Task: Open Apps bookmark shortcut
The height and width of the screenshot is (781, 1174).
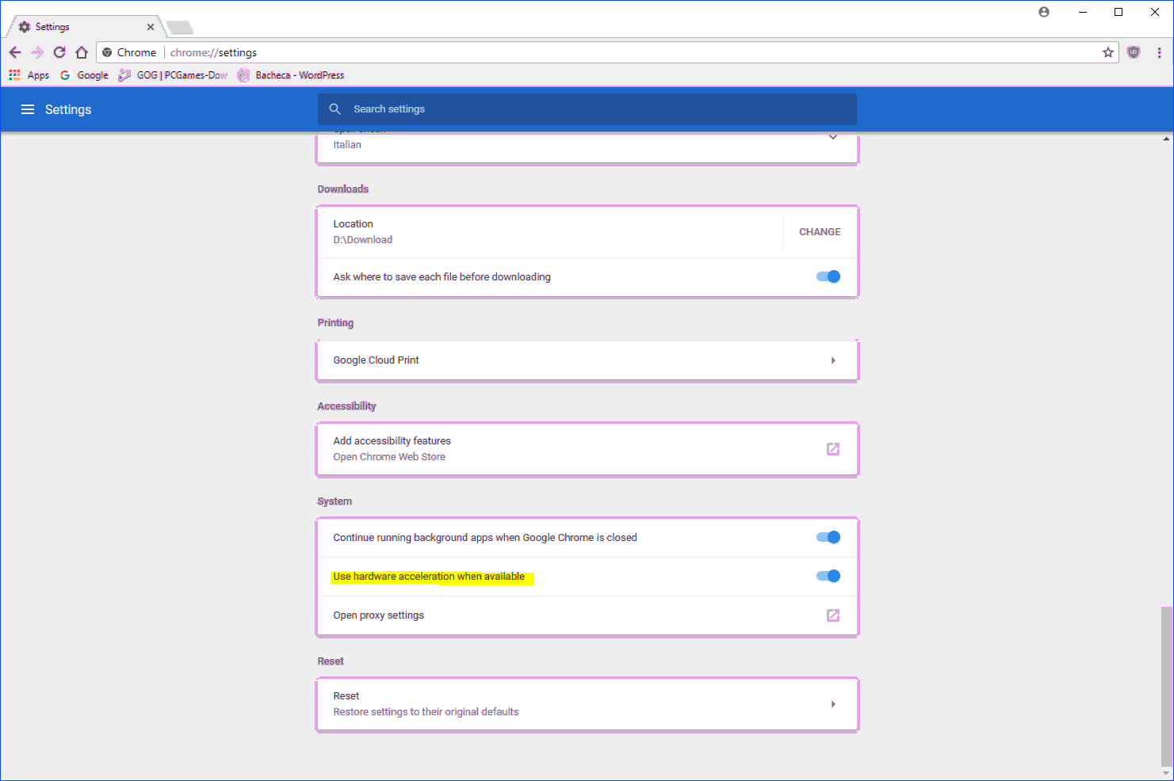Action: (29, 75)
